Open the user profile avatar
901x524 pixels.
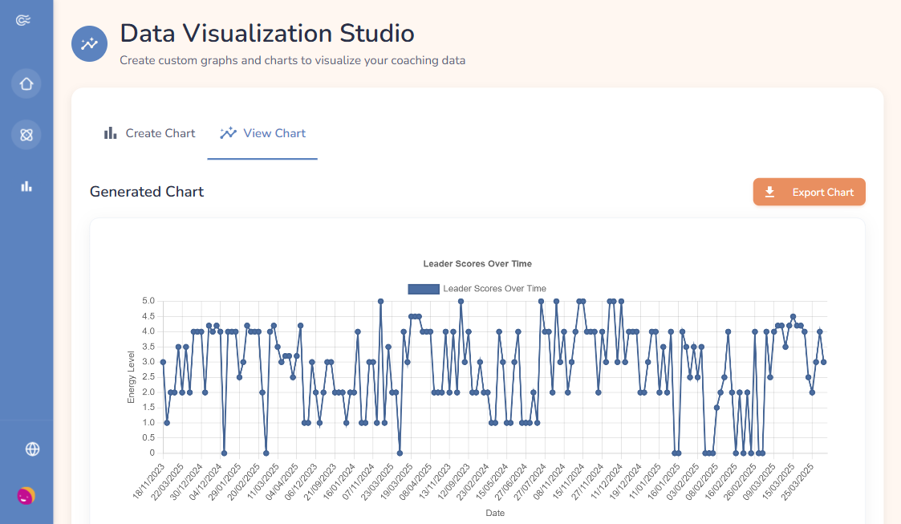pos(26,496)
